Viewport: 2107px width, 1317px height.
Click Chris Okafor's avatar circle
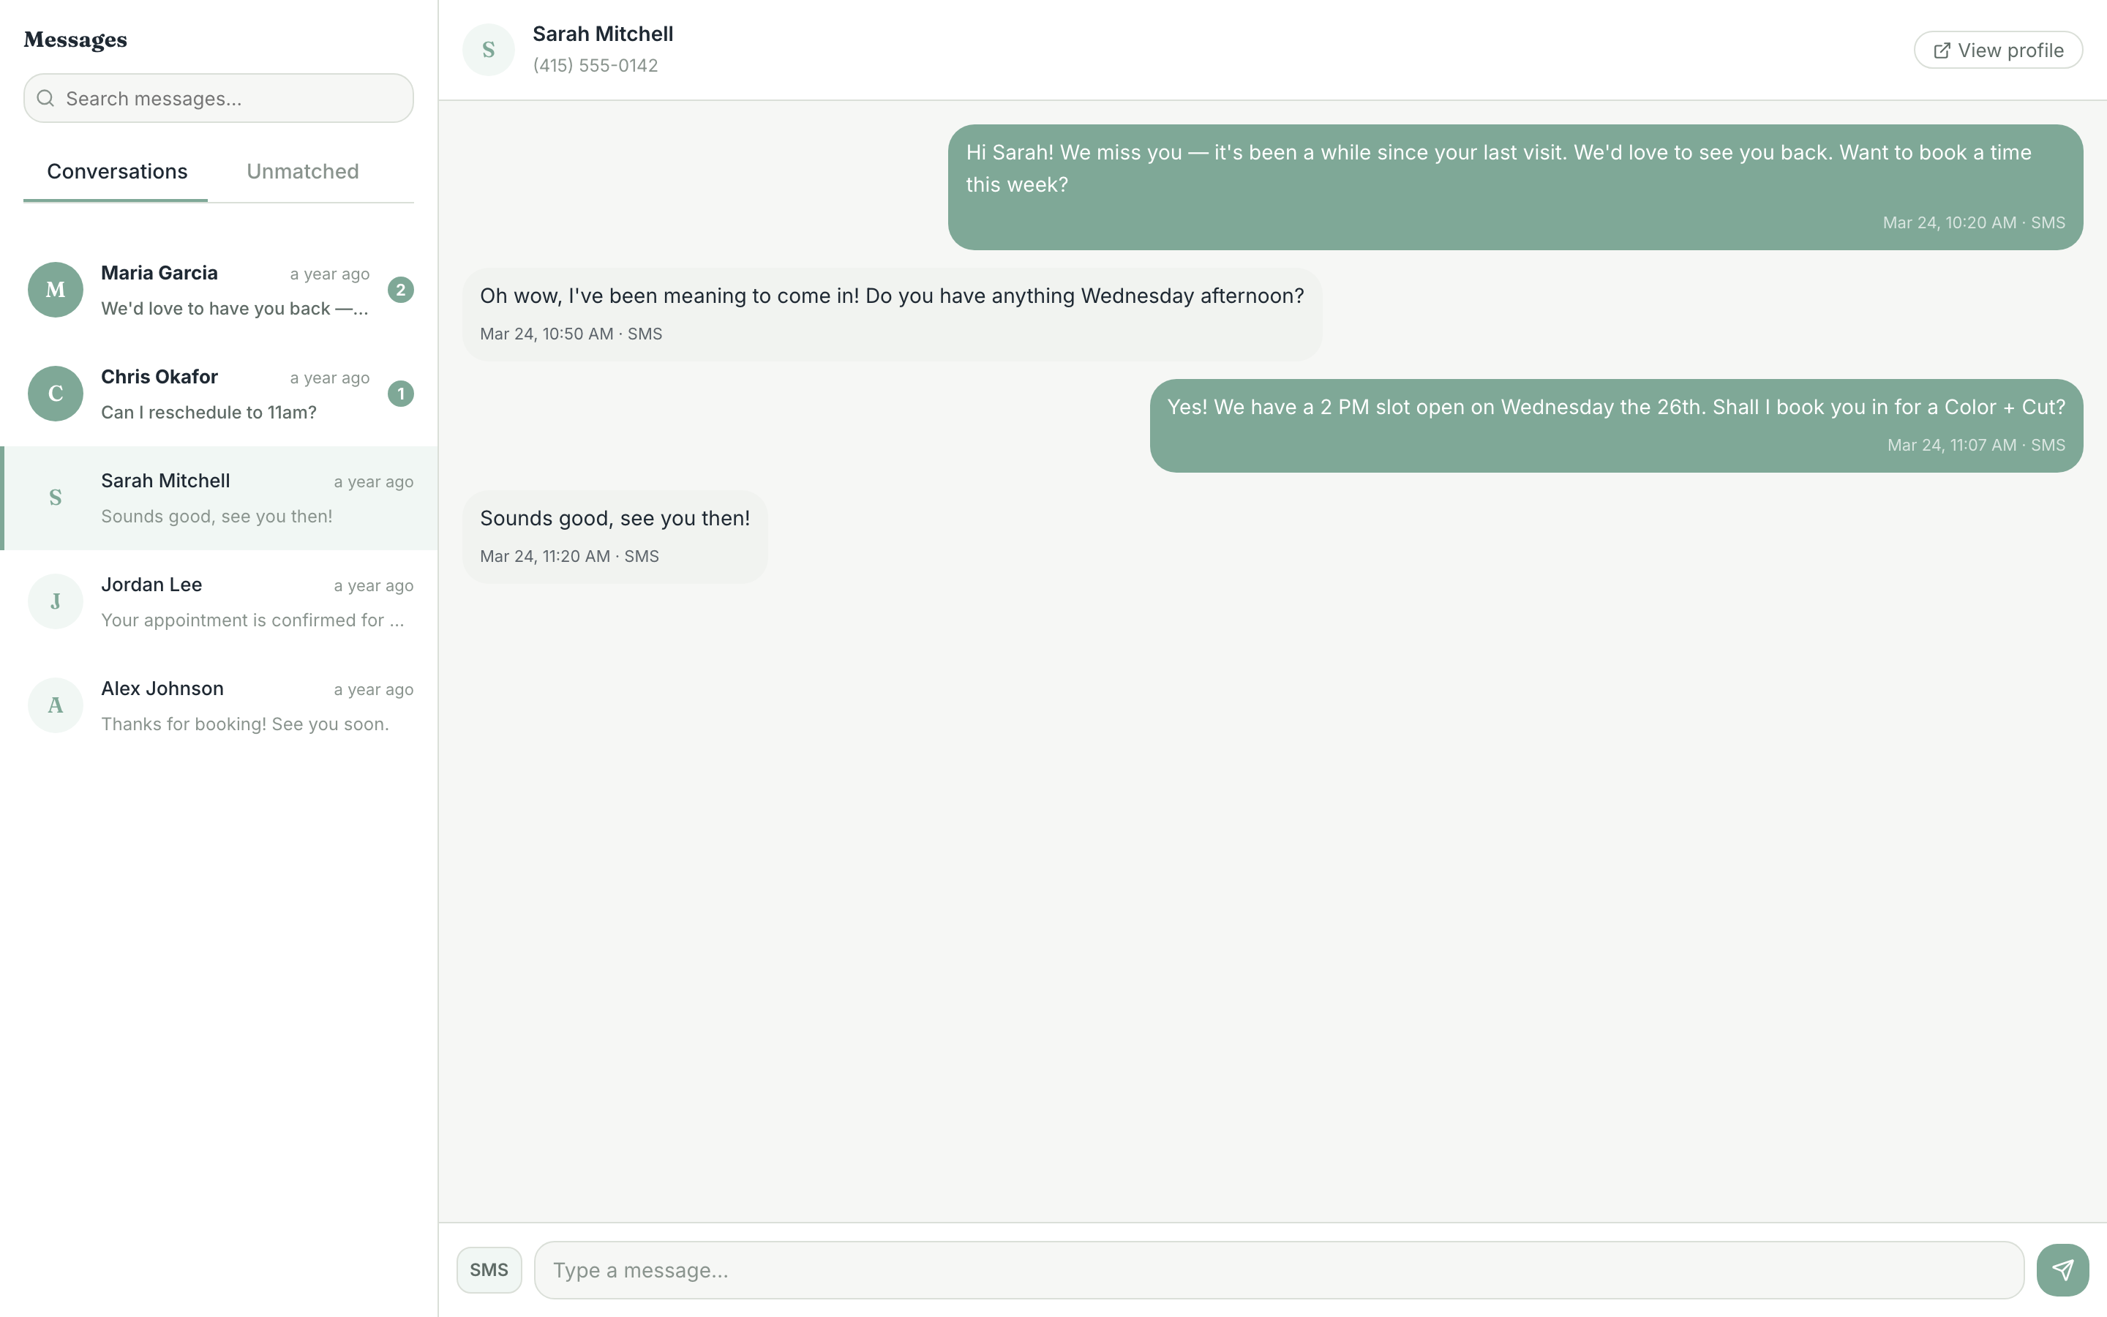(55, 393)
